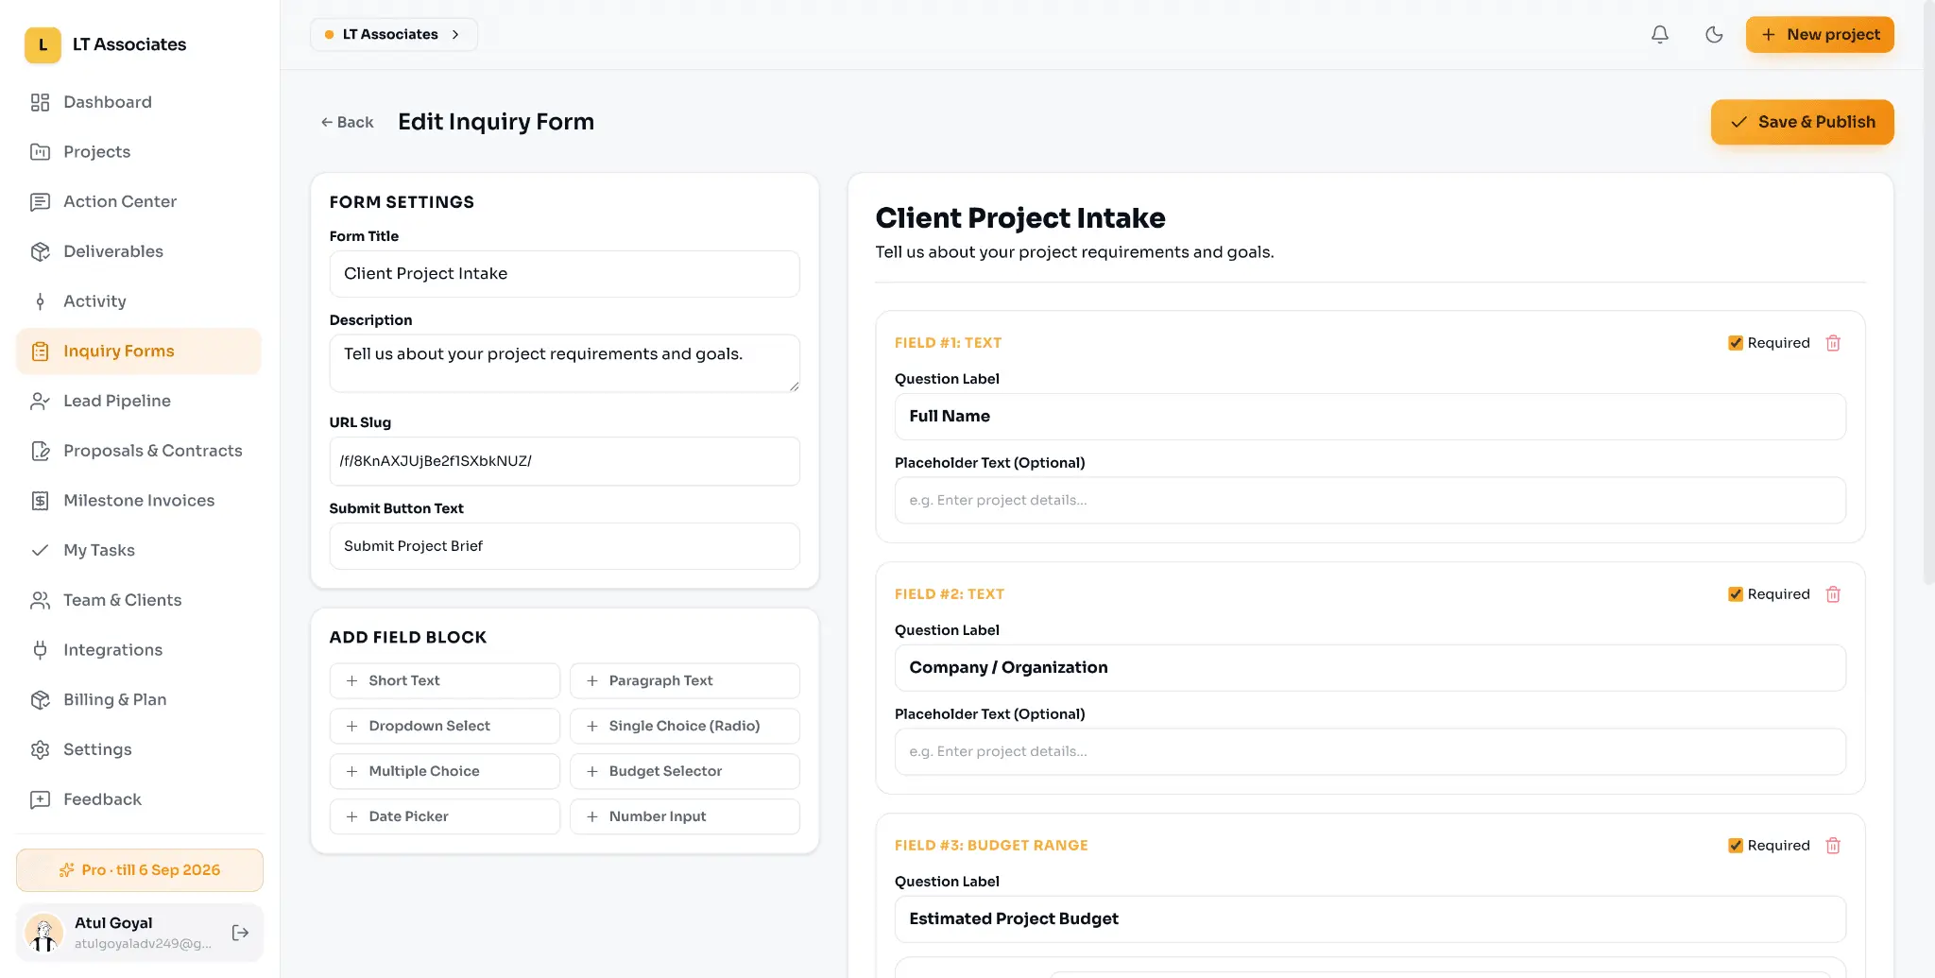Add a Budget Selector field block

[685, 771]
